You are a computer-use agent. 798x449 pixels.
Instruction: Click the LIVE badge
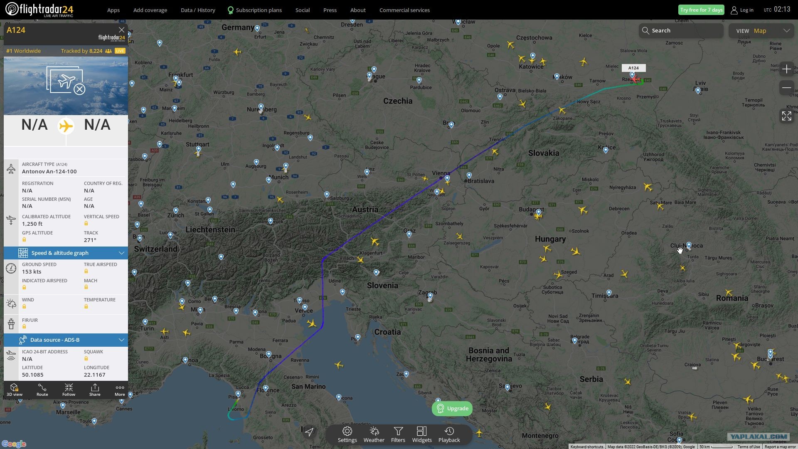[x=120, y=51]
